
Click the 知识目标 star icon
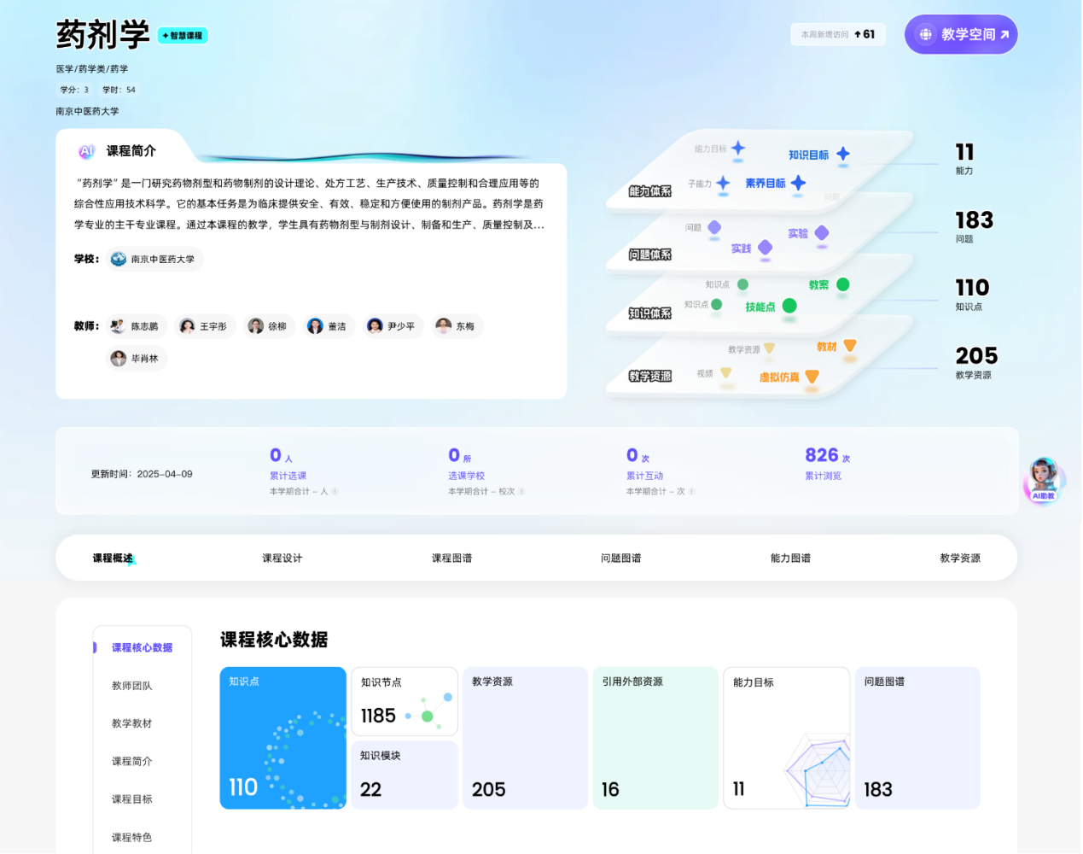coord(842,154)
